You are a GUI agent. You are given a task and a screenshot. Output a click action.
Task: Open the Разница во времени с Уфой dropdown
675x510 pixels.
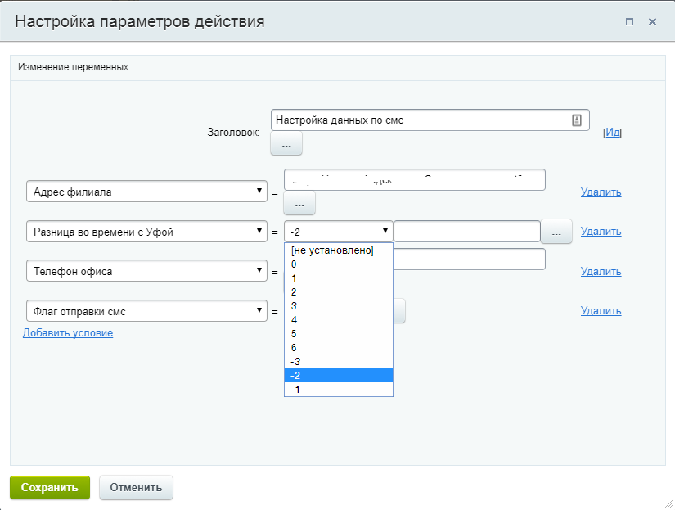(146, 232)
